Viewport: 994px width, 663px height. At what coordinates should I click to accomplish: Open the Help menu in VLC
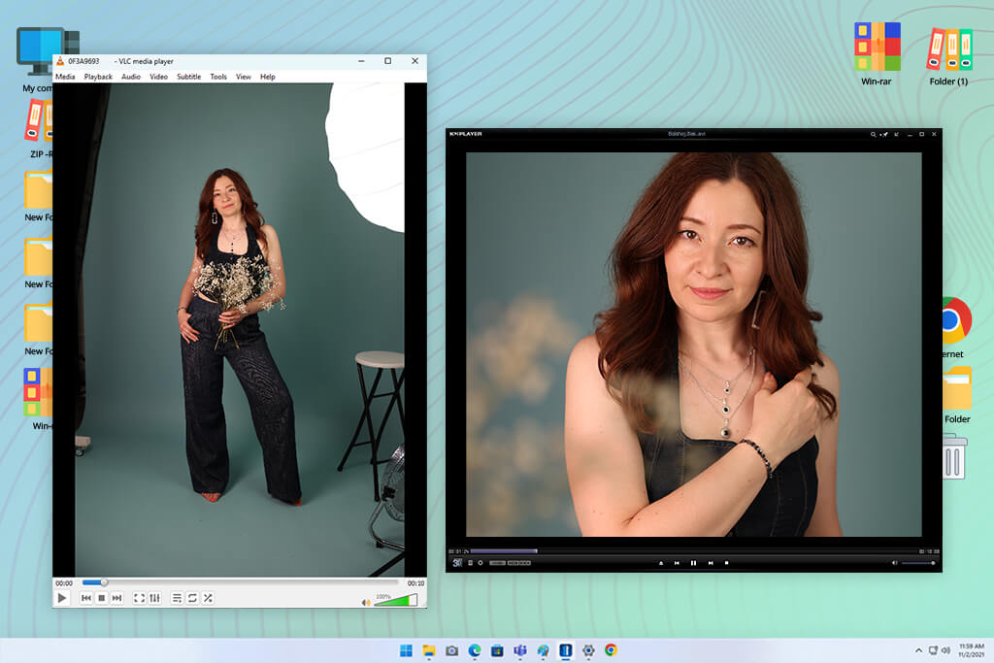click(x=268, y=77)
